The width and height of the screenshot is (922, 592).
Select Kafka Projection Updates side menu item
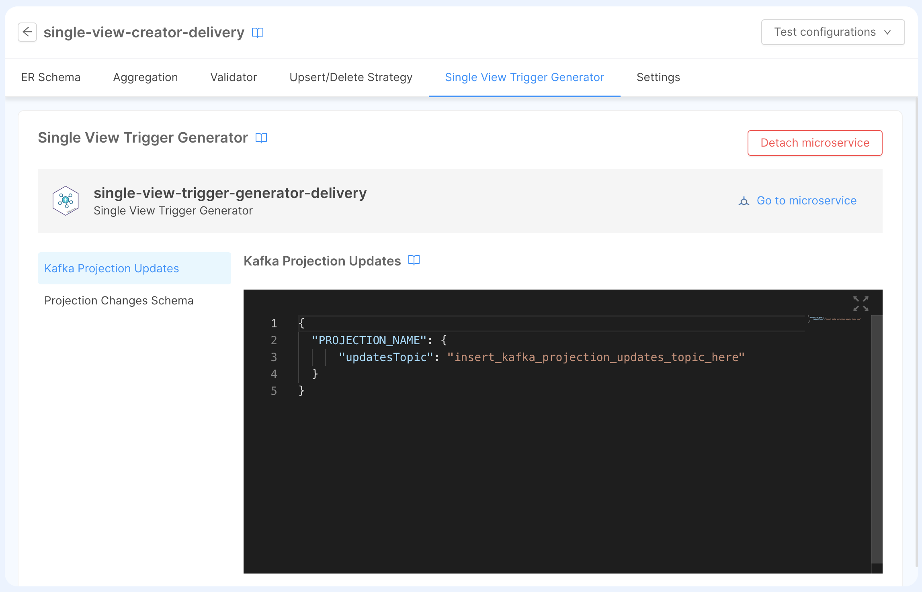112,268
